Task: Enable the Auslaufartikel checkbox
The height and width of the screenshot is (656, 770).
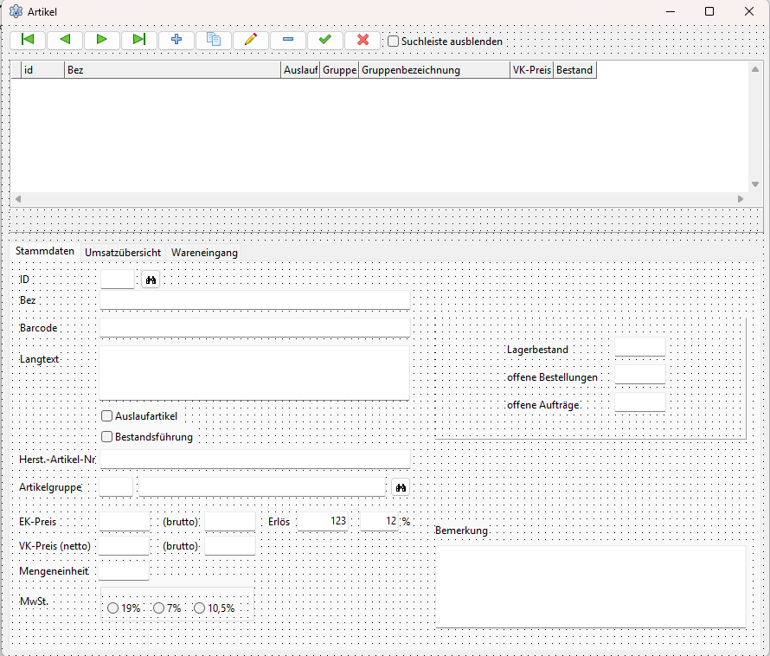Action: click(x=106, y=416)
